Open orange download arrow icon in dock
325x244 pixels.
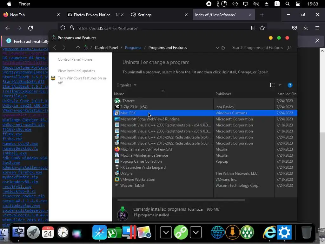coord(233,232)
